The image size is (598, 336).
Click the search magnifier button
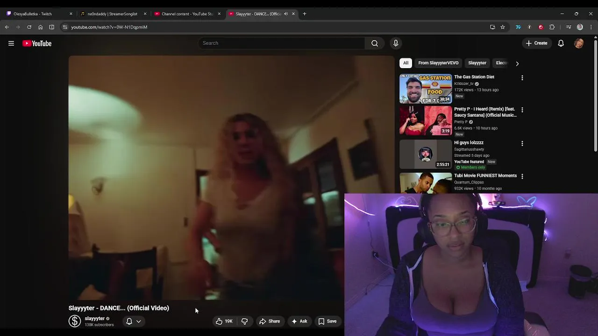(375, 43)
